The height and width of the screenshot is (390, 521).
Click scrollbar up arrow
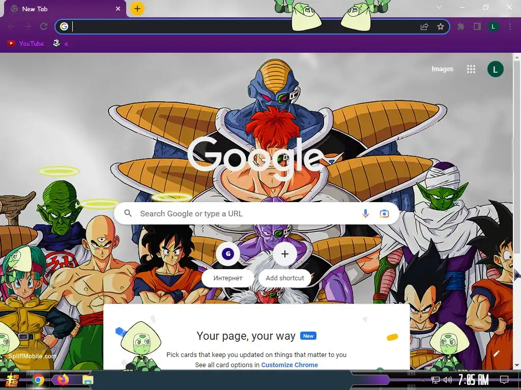pyautogui.click(x=517, y=57)
